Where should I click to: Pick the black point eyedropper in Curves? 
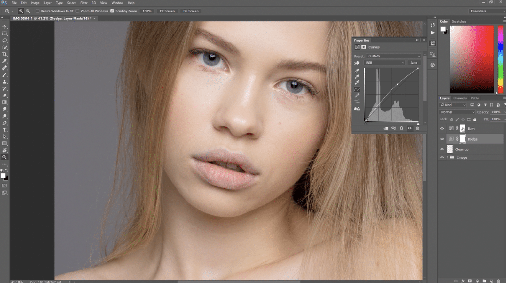[x=357, y=71]
